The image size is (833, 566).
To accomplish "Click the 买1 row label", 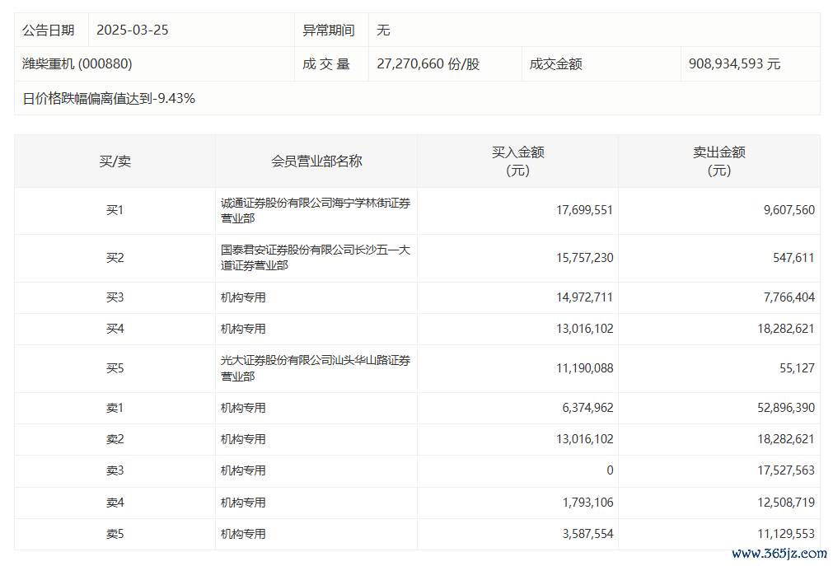I will click(115, 211).
